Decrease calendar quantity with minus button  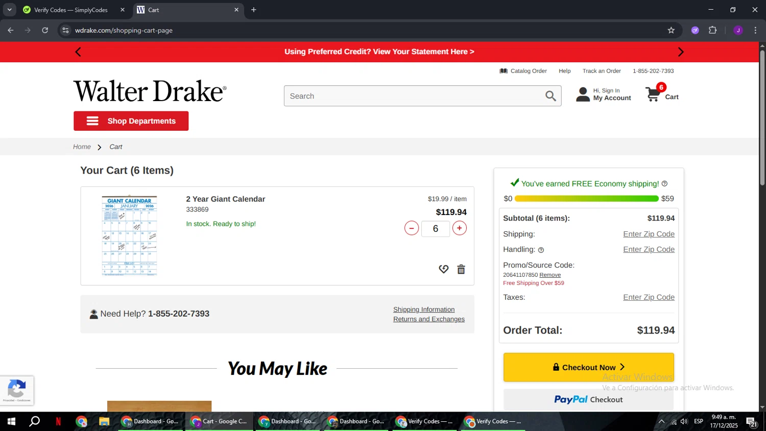coord(412,228)
